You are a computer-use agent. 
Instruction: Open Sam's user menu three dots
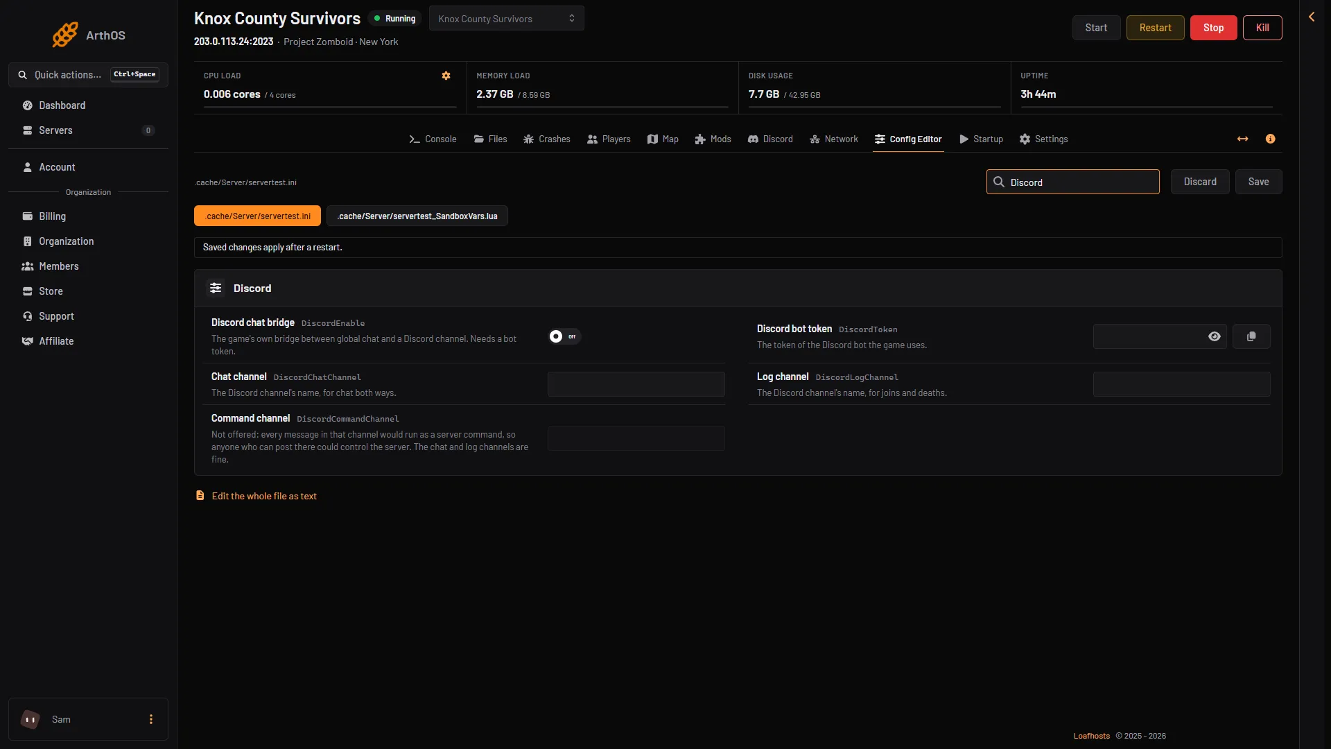click(x=151, y=719)
